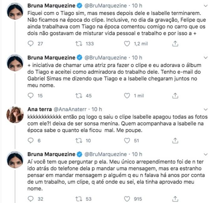
Task: Like Ana terra's tweet with 51 likes
Action: point(127,141)
